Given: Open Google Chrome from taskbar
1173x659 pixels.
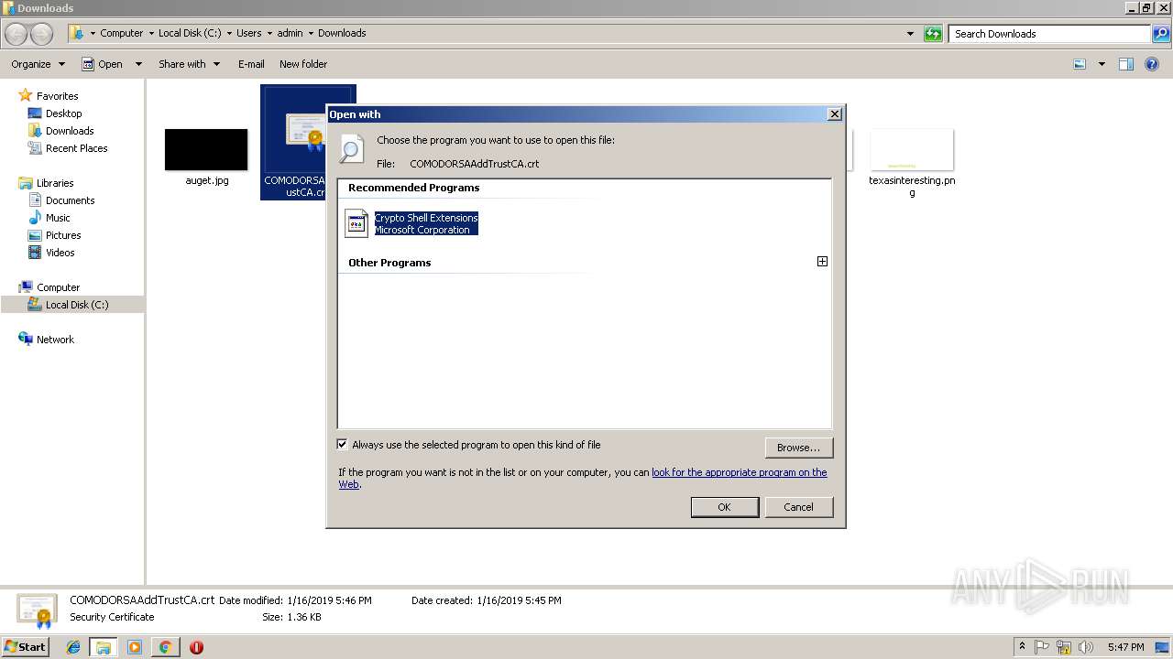Looking at the screenshot, I should pos(165,647).
